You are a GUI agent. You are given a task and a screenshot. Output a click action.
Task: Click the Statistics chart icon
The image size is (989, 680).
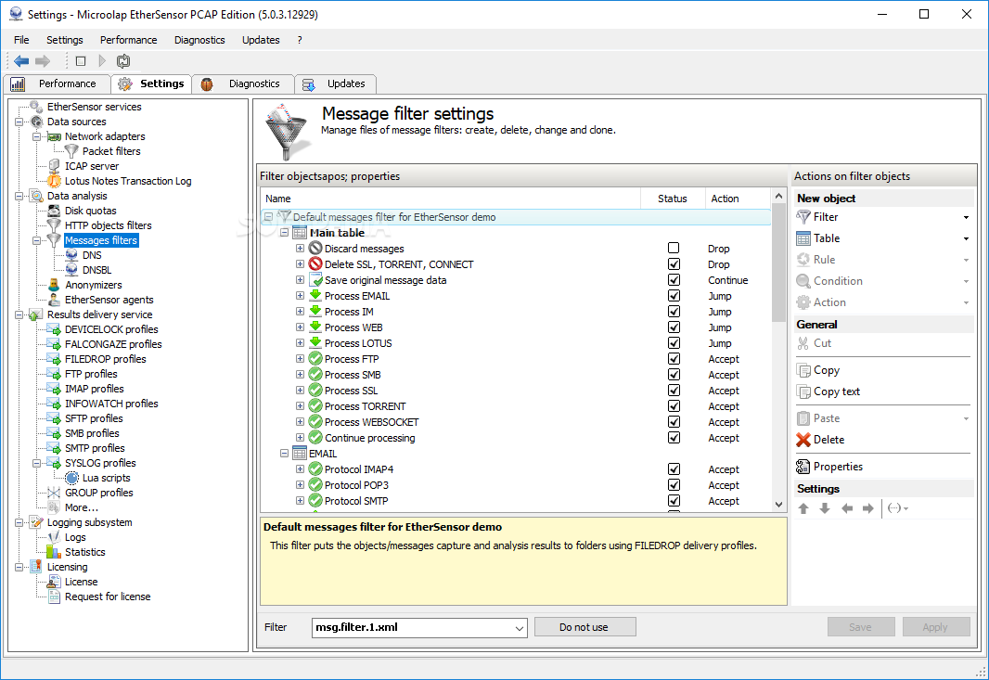coord(54,552)
